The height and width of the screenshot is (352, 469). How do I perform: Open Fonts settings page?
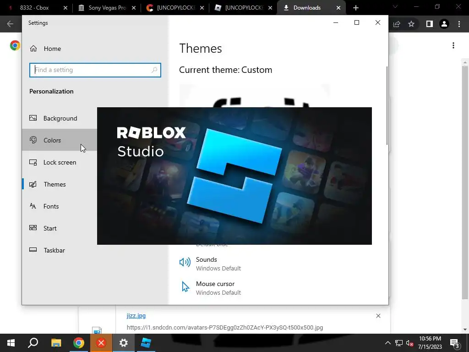[60, 206]
